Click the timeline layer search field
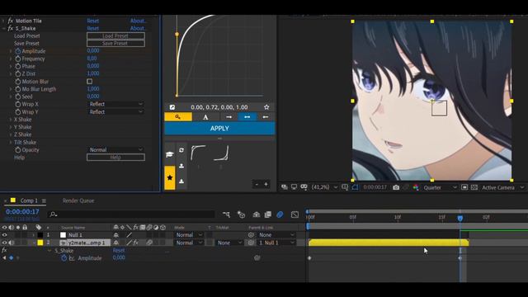Image resolution: width=528 pixels, height=297 pixels. click(x=131, y=214)
